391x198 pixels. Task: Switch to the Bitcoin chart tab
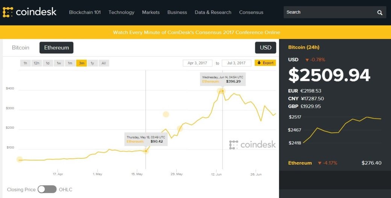pos(20,48)
